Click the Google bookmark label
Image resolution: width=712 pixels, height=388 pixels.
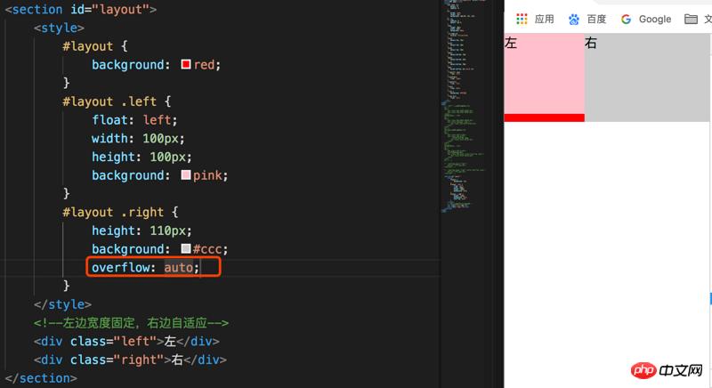(x=655, y=19)
